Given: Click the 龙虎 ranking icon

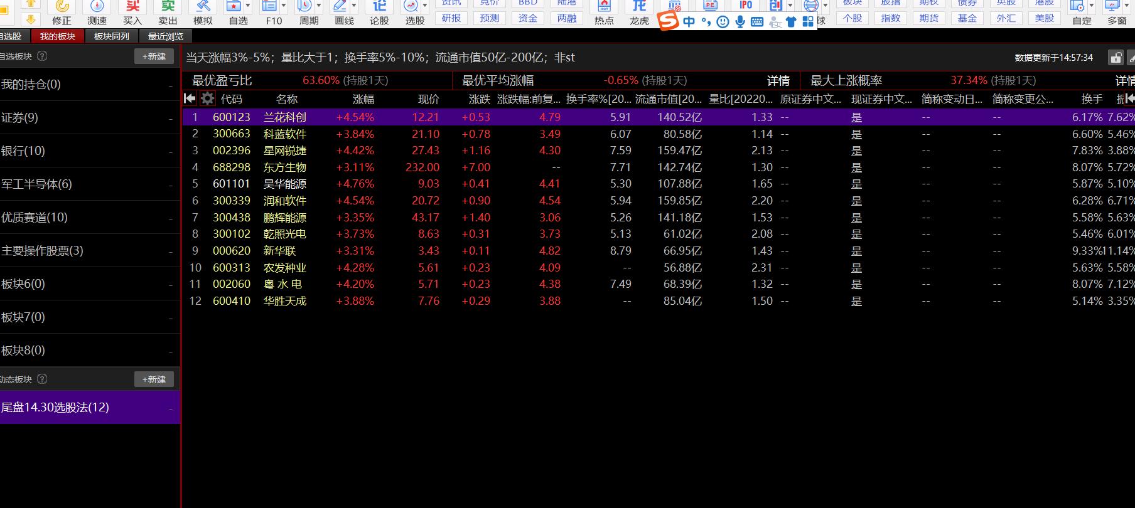Looking at the screenshot, I should pyautogui.click(x=639, y=8).
